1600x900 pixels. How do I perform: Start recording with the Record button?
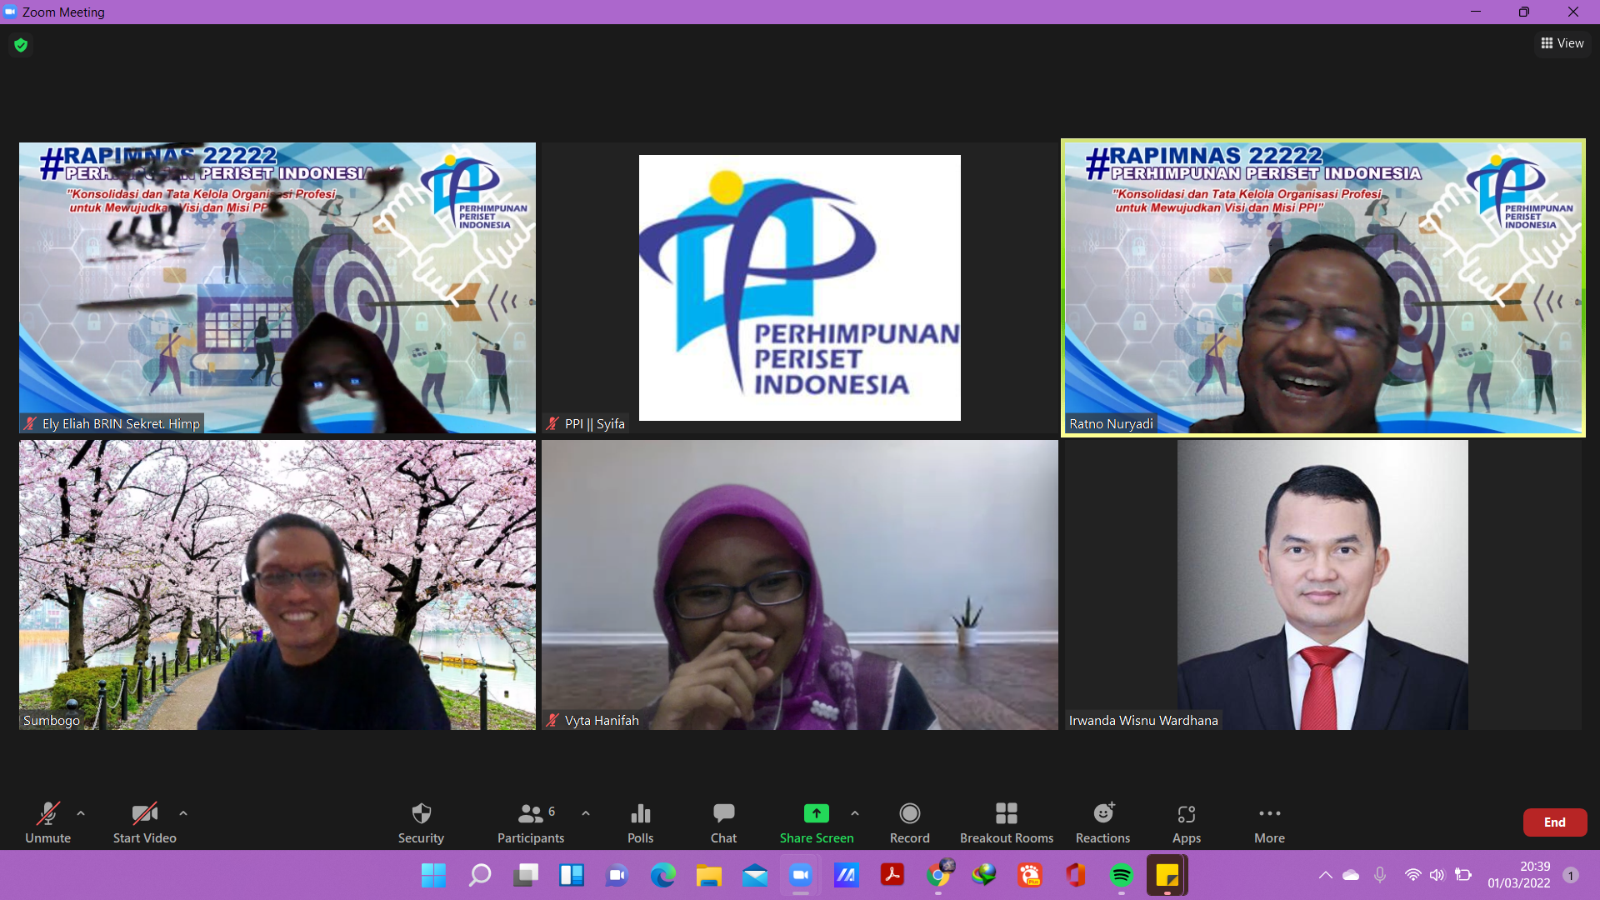point(909,822)
